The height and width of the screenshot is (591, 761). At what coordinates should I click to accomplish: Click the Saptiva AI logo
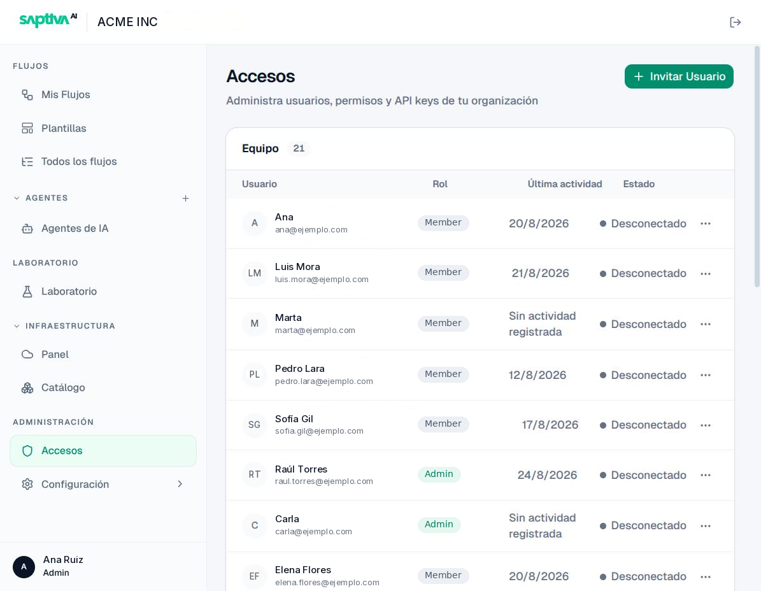click(x=48, y=20)
